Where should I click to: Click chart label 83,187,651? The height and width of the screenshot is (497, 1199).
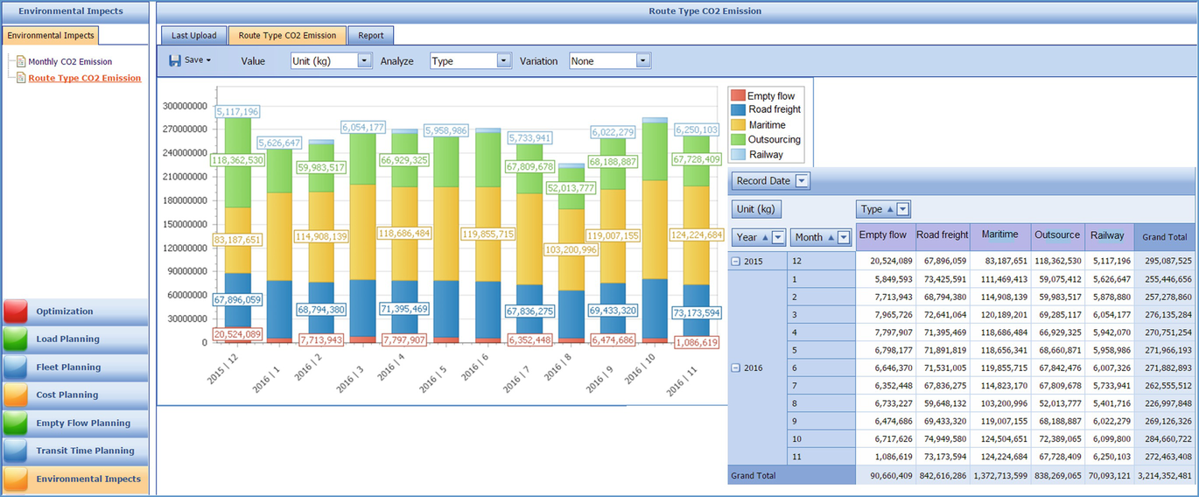tap(236, 240)
